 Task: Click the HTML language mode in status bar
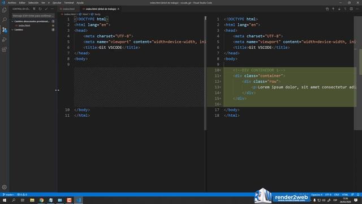[345, 194]
